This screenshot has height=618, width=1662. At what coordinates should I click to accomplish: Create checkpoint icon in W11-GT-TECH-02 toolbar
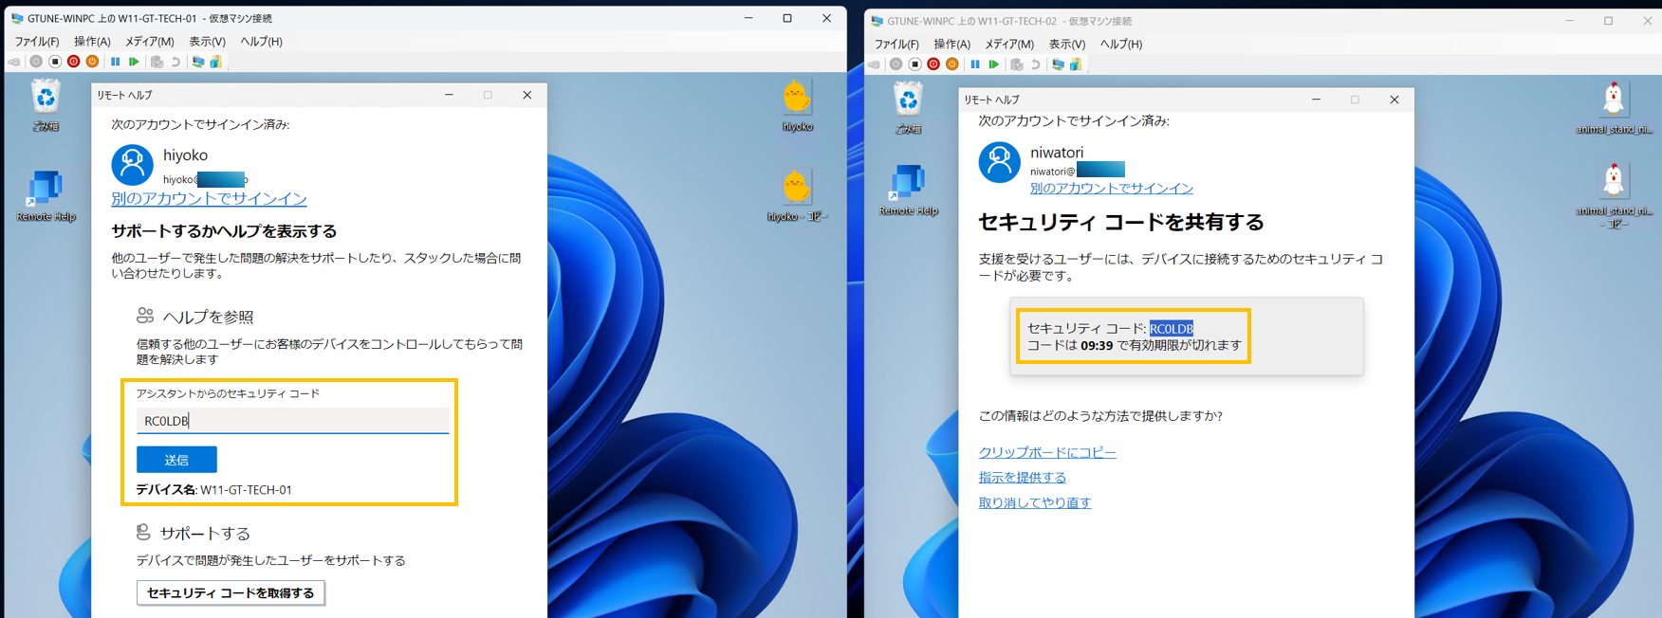tap(1017, 64)
